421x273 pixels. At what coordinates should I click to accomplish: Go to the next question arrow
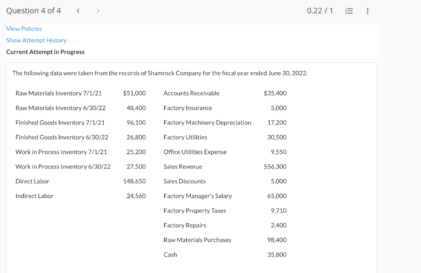pyautogui.click(x=98, y=11)
